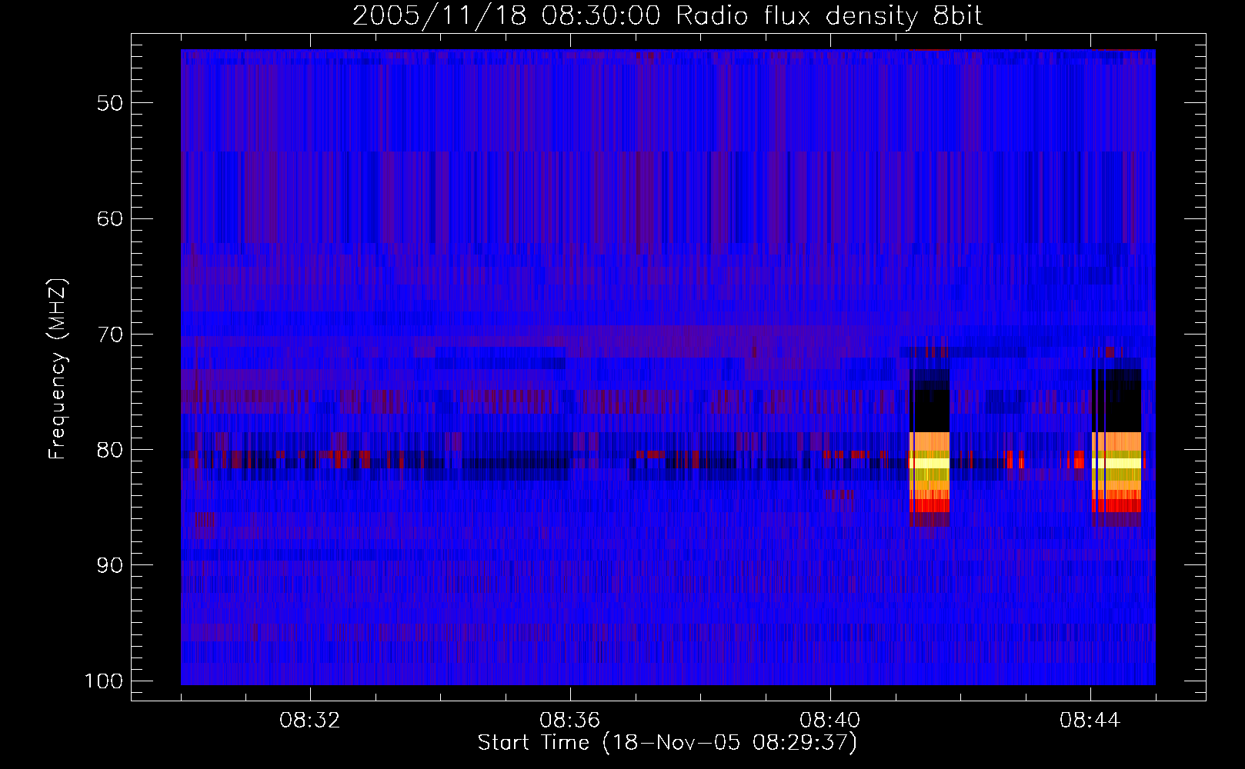Viewport: 1245px width, 769px height.
Task: Click the 08:32 time tick label
Action: 310,721
